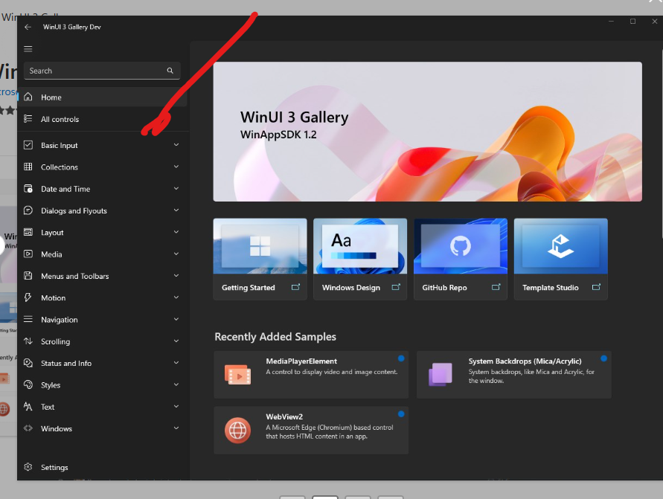
Task: Click the Text font icon
Action: (x=28, y=407)
